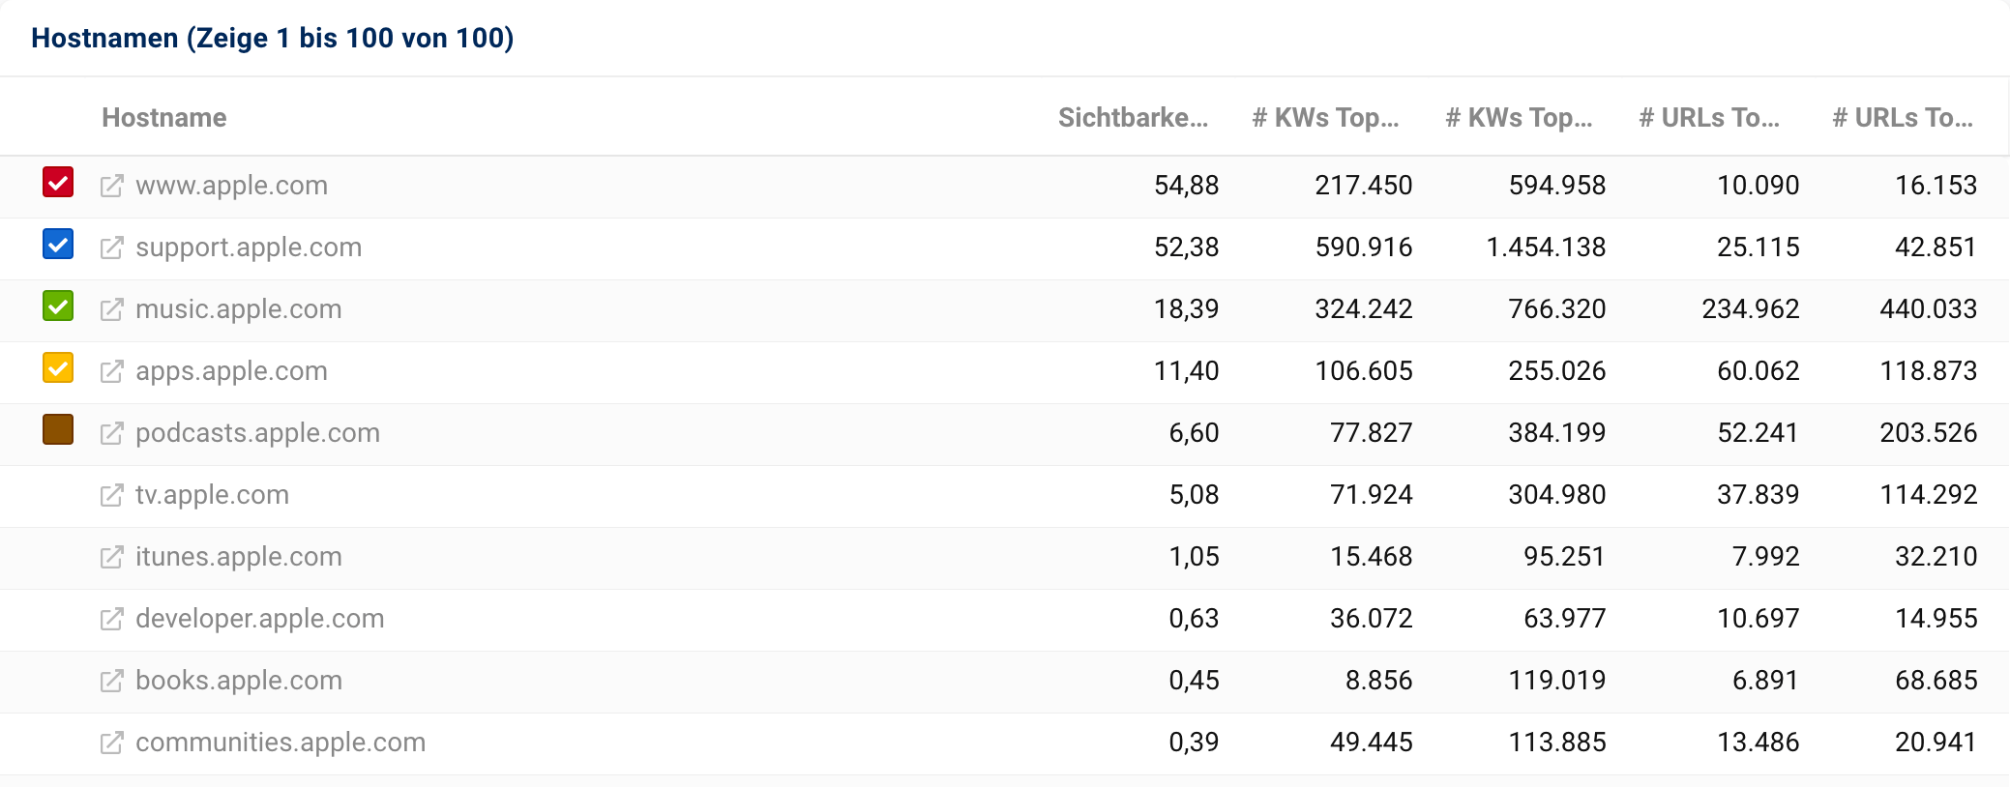Click external link icon beside books.apple.com
This screenshot has height=787, width=2010.
pyautogui.click(x=112, y=681)
